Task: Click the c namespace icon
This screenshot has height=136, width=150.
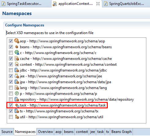Action: [x=17, y=52]
